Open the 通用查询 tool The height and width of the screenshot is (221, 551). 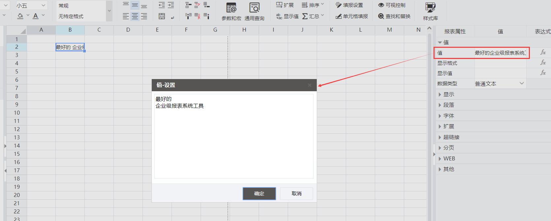point(254,11)
